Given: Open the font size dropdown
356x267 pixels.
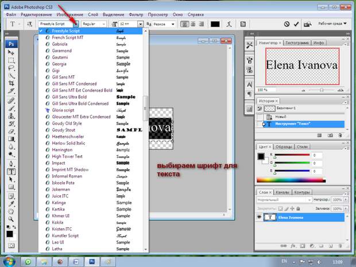Looking at the screenshot, I should tap(141, 24).
